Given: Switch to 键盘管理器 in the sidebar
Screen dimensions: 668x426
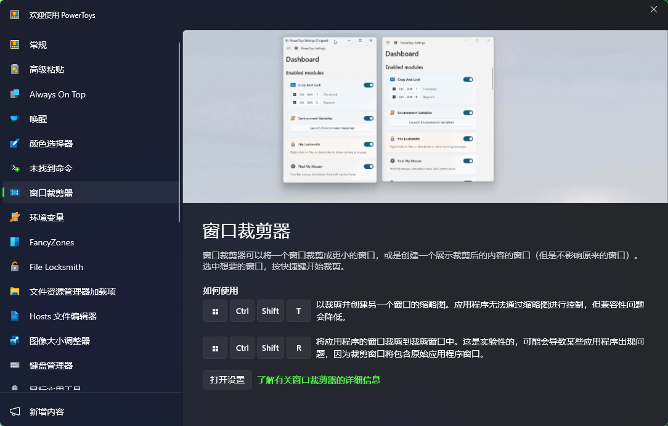Looking at the screenshot, I should tap(91, 366).
